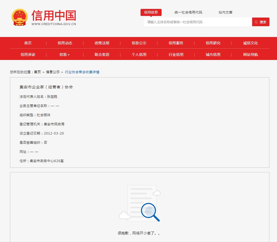The width and height of the screenshot is (277, 242).
Task: Open the 信用承诺 menu item
Action: click(28, 55)
